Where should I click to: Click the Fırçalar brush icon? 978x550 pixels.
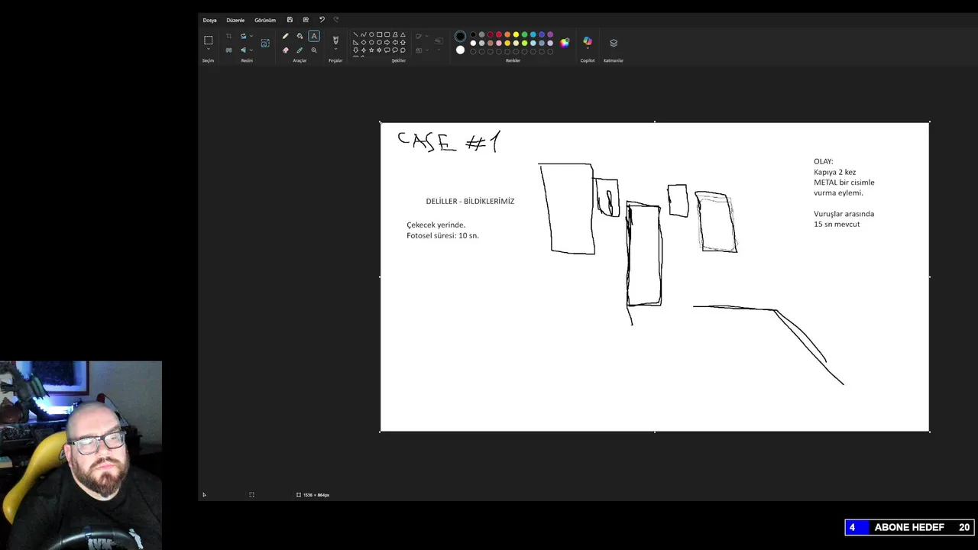pos(335,40)
